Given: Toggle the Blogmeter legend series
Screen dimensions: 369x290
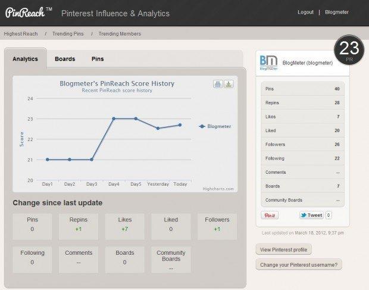Looking at the screenshot, I should coord(215,126).
